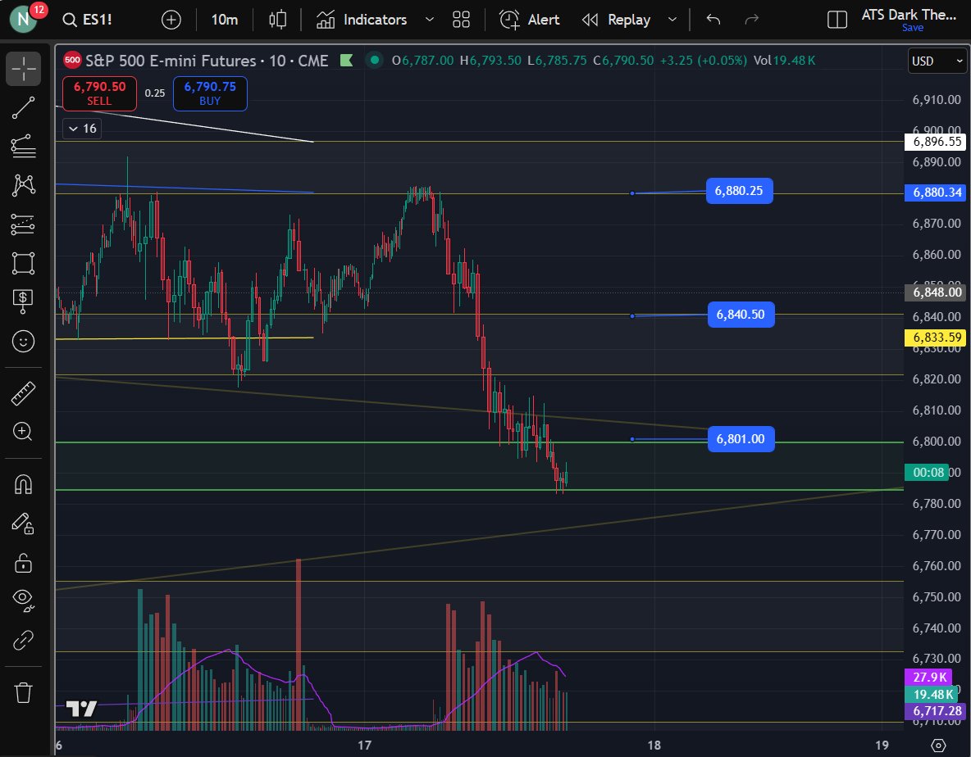Expand the favorite indicators dropdown arrow
The image size is (971, 757).
tap(429, 20)
